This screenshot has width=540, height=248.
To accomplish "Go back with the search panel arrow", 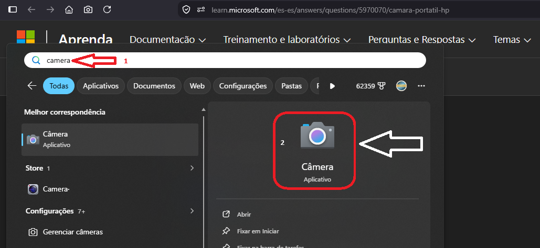I will tap(32, 86).
